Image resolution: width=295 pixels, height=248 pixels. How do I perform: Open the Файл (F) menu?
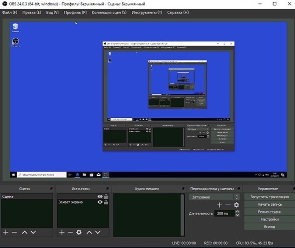coord(10,12)
